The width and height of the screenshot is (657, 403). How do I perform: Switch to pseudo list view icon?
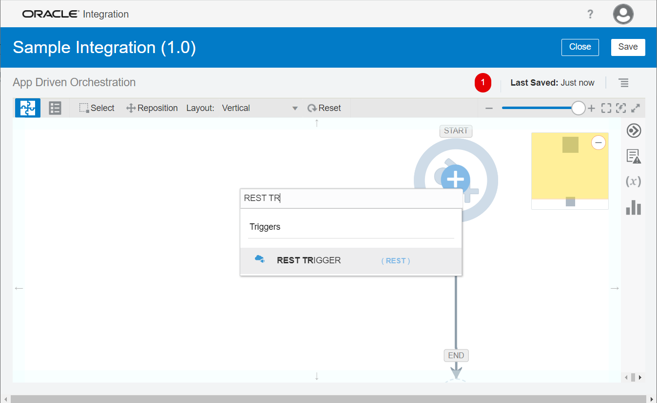click(55, 108)
